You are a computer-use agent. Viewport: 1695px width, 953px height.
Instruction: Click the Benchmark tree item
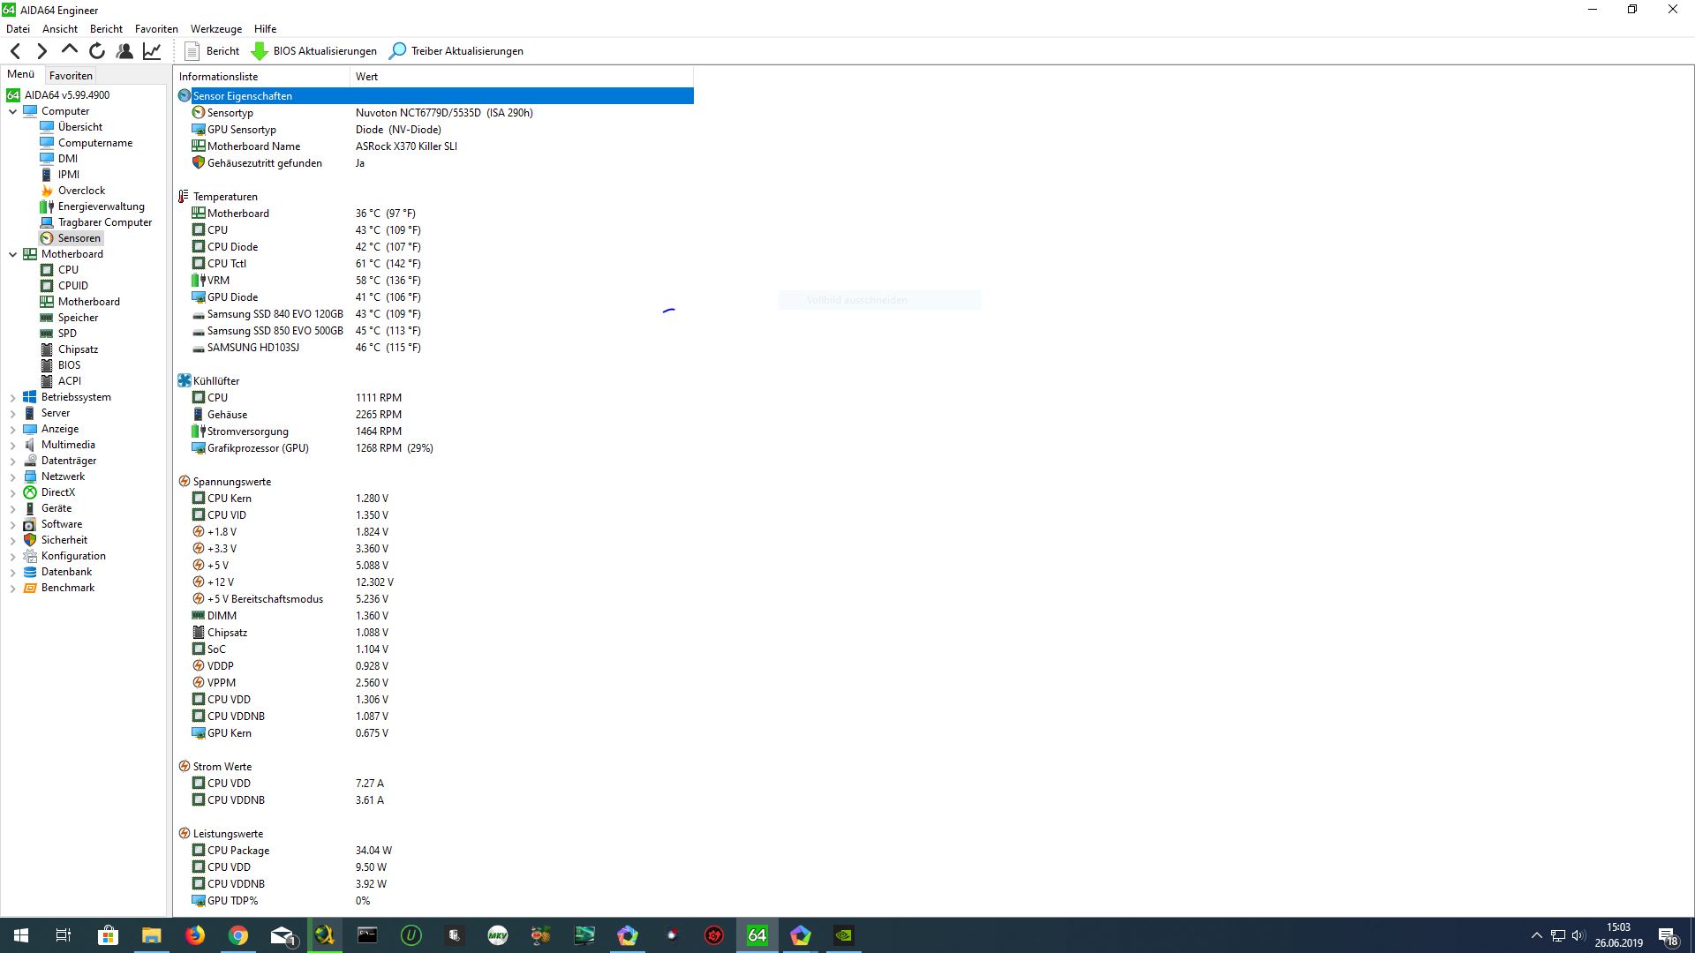(67, 588)
